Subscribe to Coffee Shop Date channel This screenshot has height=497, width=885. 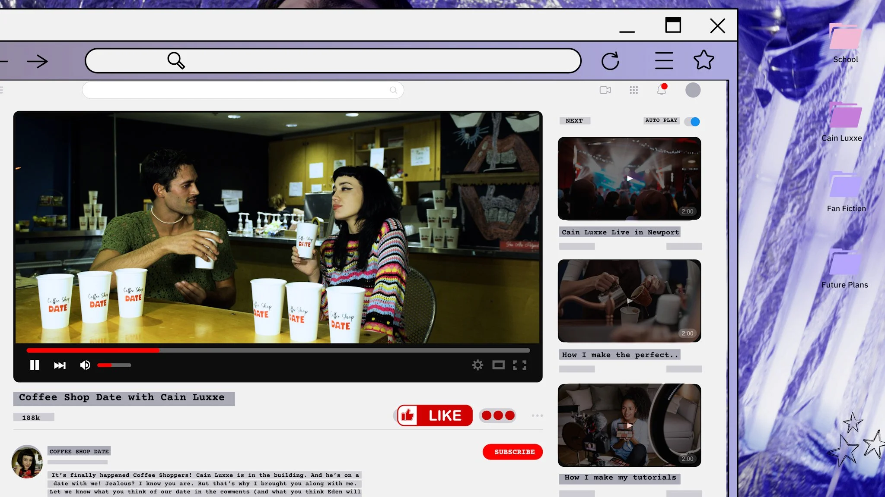click(513, 452)
